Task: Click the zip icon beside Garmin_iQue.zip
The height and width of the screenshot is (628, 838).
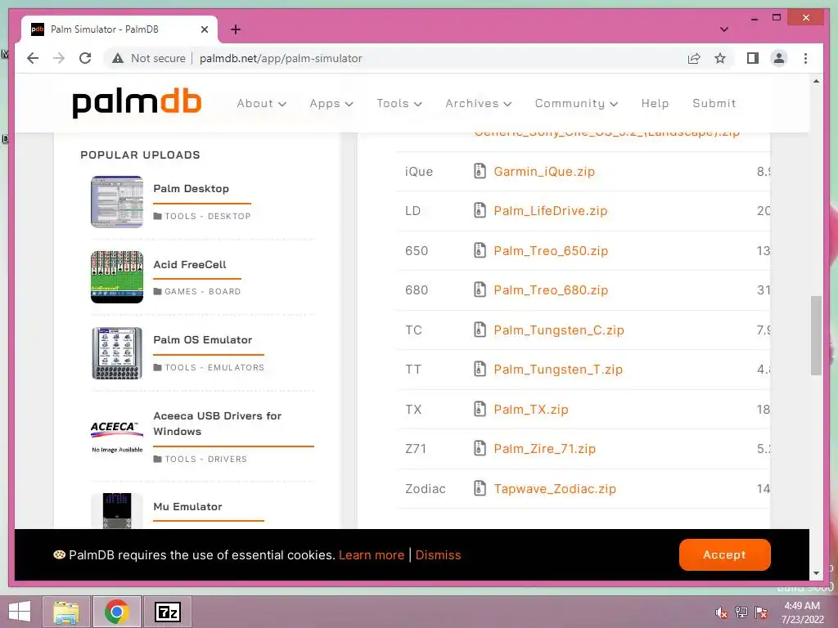Action: [x=480, y=171]
